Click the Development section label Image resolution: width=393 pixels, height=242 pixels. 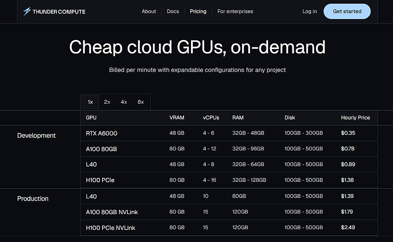coord(36,135)
